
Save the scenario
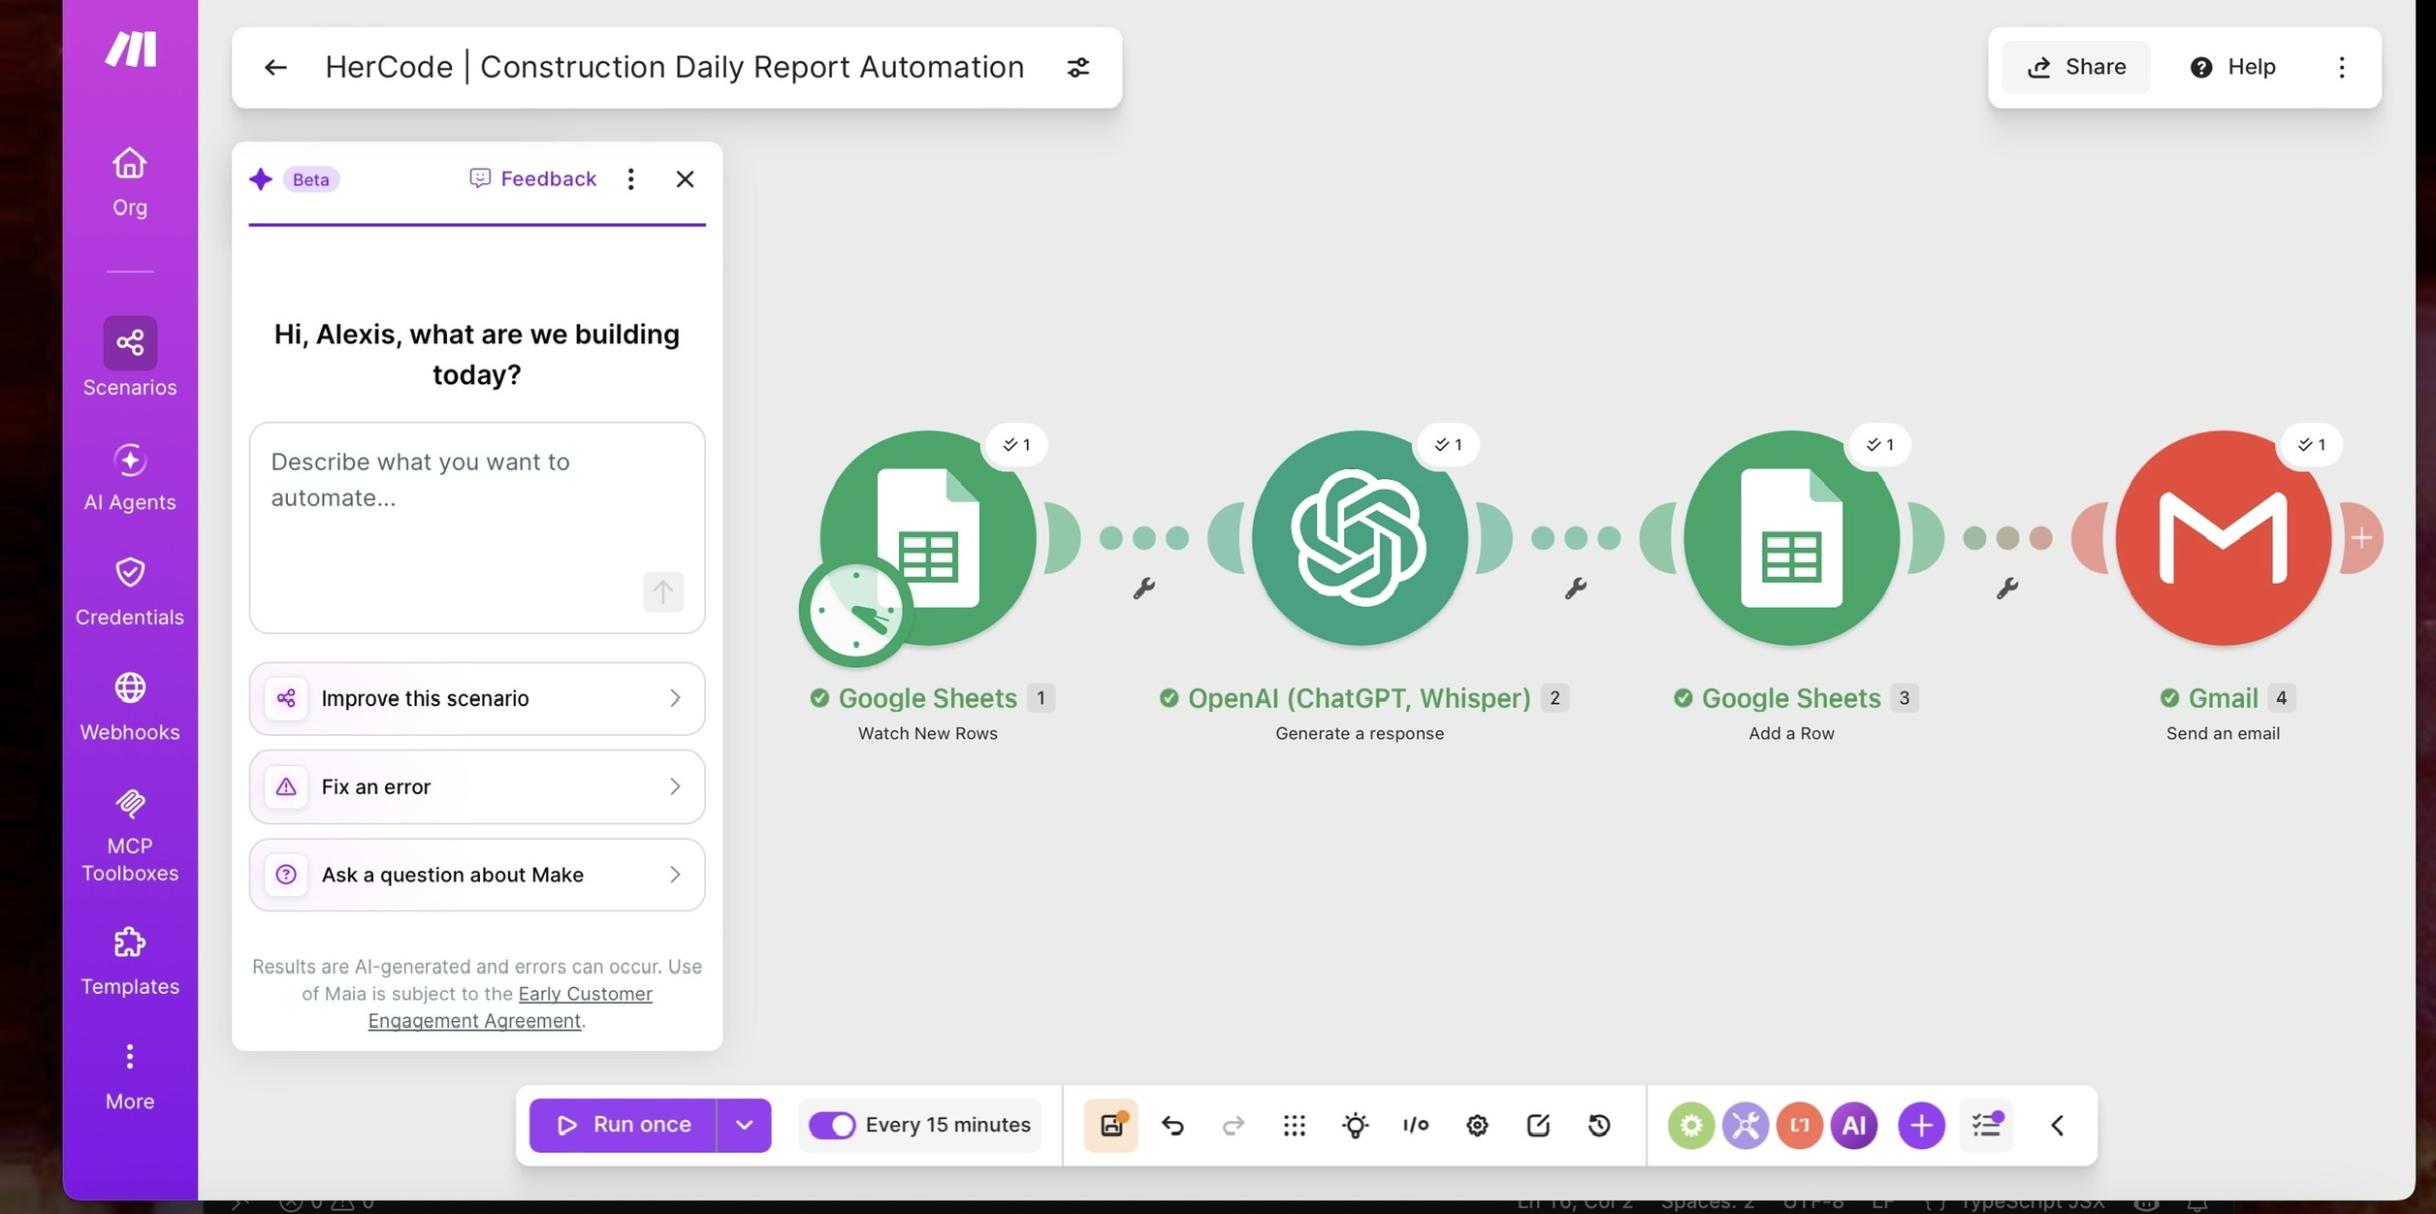pyautogui.click(x=1110, y=1125)
